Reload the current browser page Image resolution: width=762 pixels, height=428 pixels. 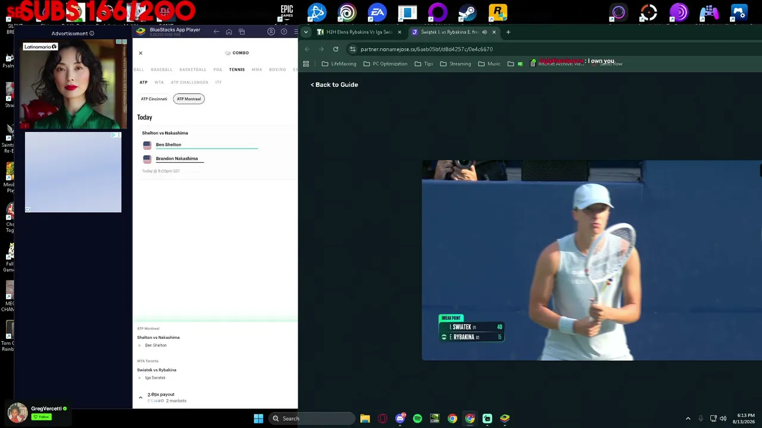336,49
